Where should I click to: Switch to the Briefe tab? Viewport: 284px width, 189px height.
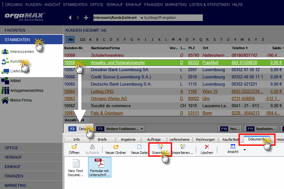tap(102, 139)
